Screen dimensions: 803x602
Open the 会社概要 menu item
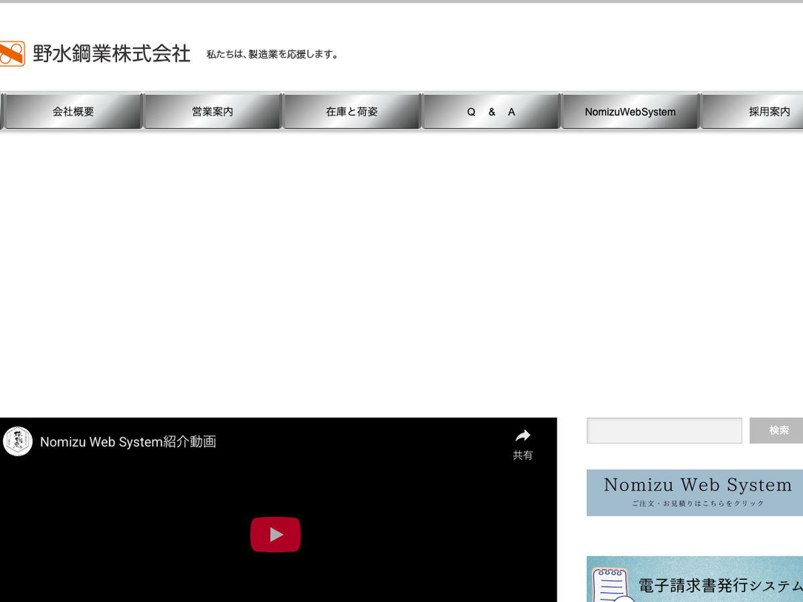tap(73, 112)
